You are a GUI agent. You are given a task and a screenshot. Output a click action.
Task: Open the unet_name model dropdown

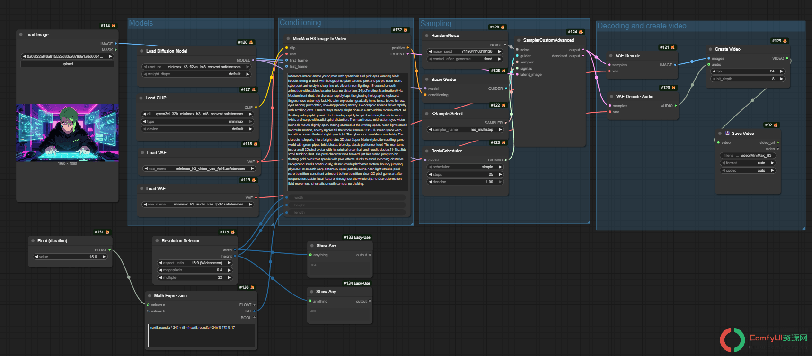pos(196,67)
